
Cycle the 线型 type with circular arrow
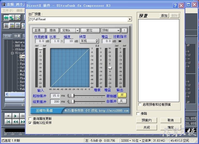(97, 41)
